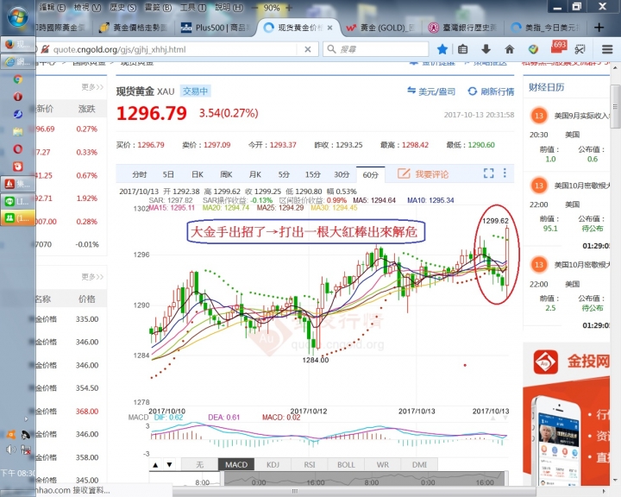Viewport: 621px width, 497px height.
Task: Open the 書籤 menu
Action: coord(158,7)
